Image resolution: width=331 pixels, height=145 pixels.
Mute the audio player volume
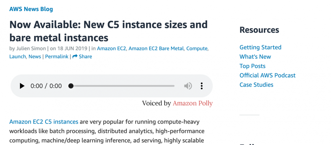tap(188, 86)
